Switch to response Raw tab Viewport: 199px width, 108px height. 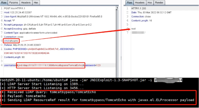129,2
